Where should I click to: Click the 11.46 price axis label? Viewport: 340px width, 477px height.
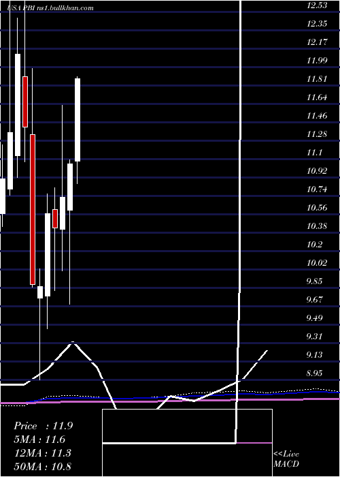[317, 116]
